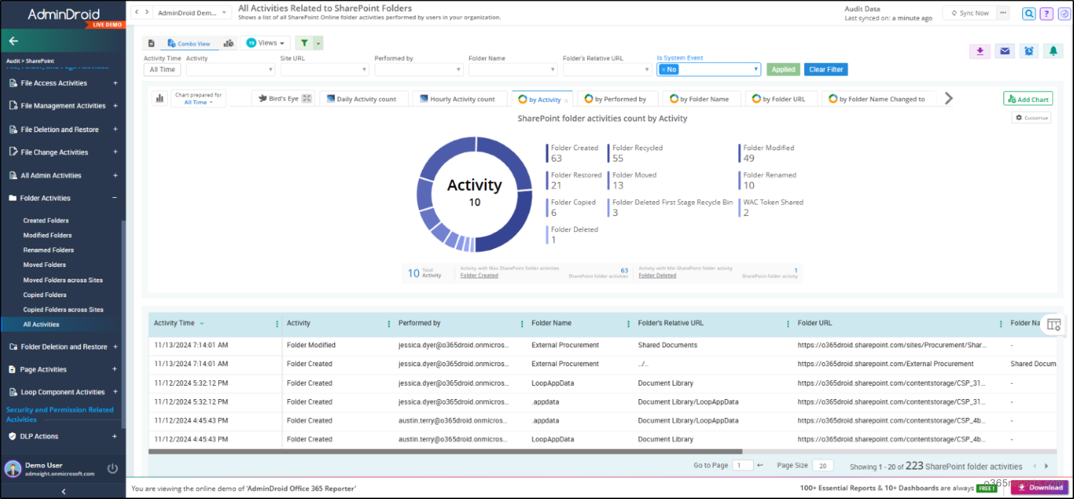Close the by Activity chart tab

pyautogui.click(x=566, y=101)
